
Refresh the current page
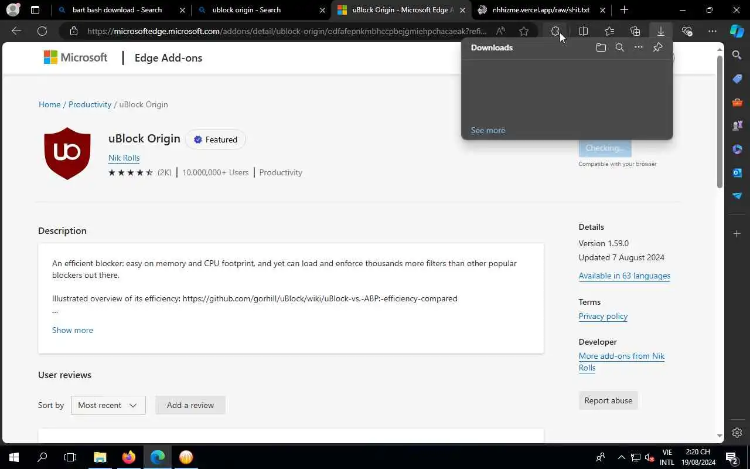point(42,31)
